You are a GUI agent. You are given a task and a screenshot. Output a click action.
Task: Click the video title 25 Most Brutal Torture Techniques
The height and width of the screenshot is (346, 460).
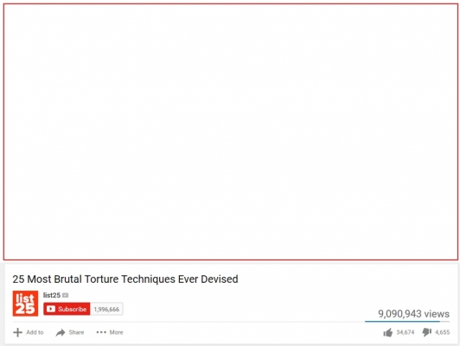pyautogui.click(x=125, y=279)
